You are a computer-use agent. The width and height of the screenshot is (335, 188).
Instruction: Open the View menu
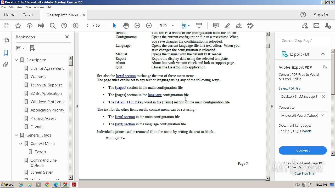tap(20, 7)
